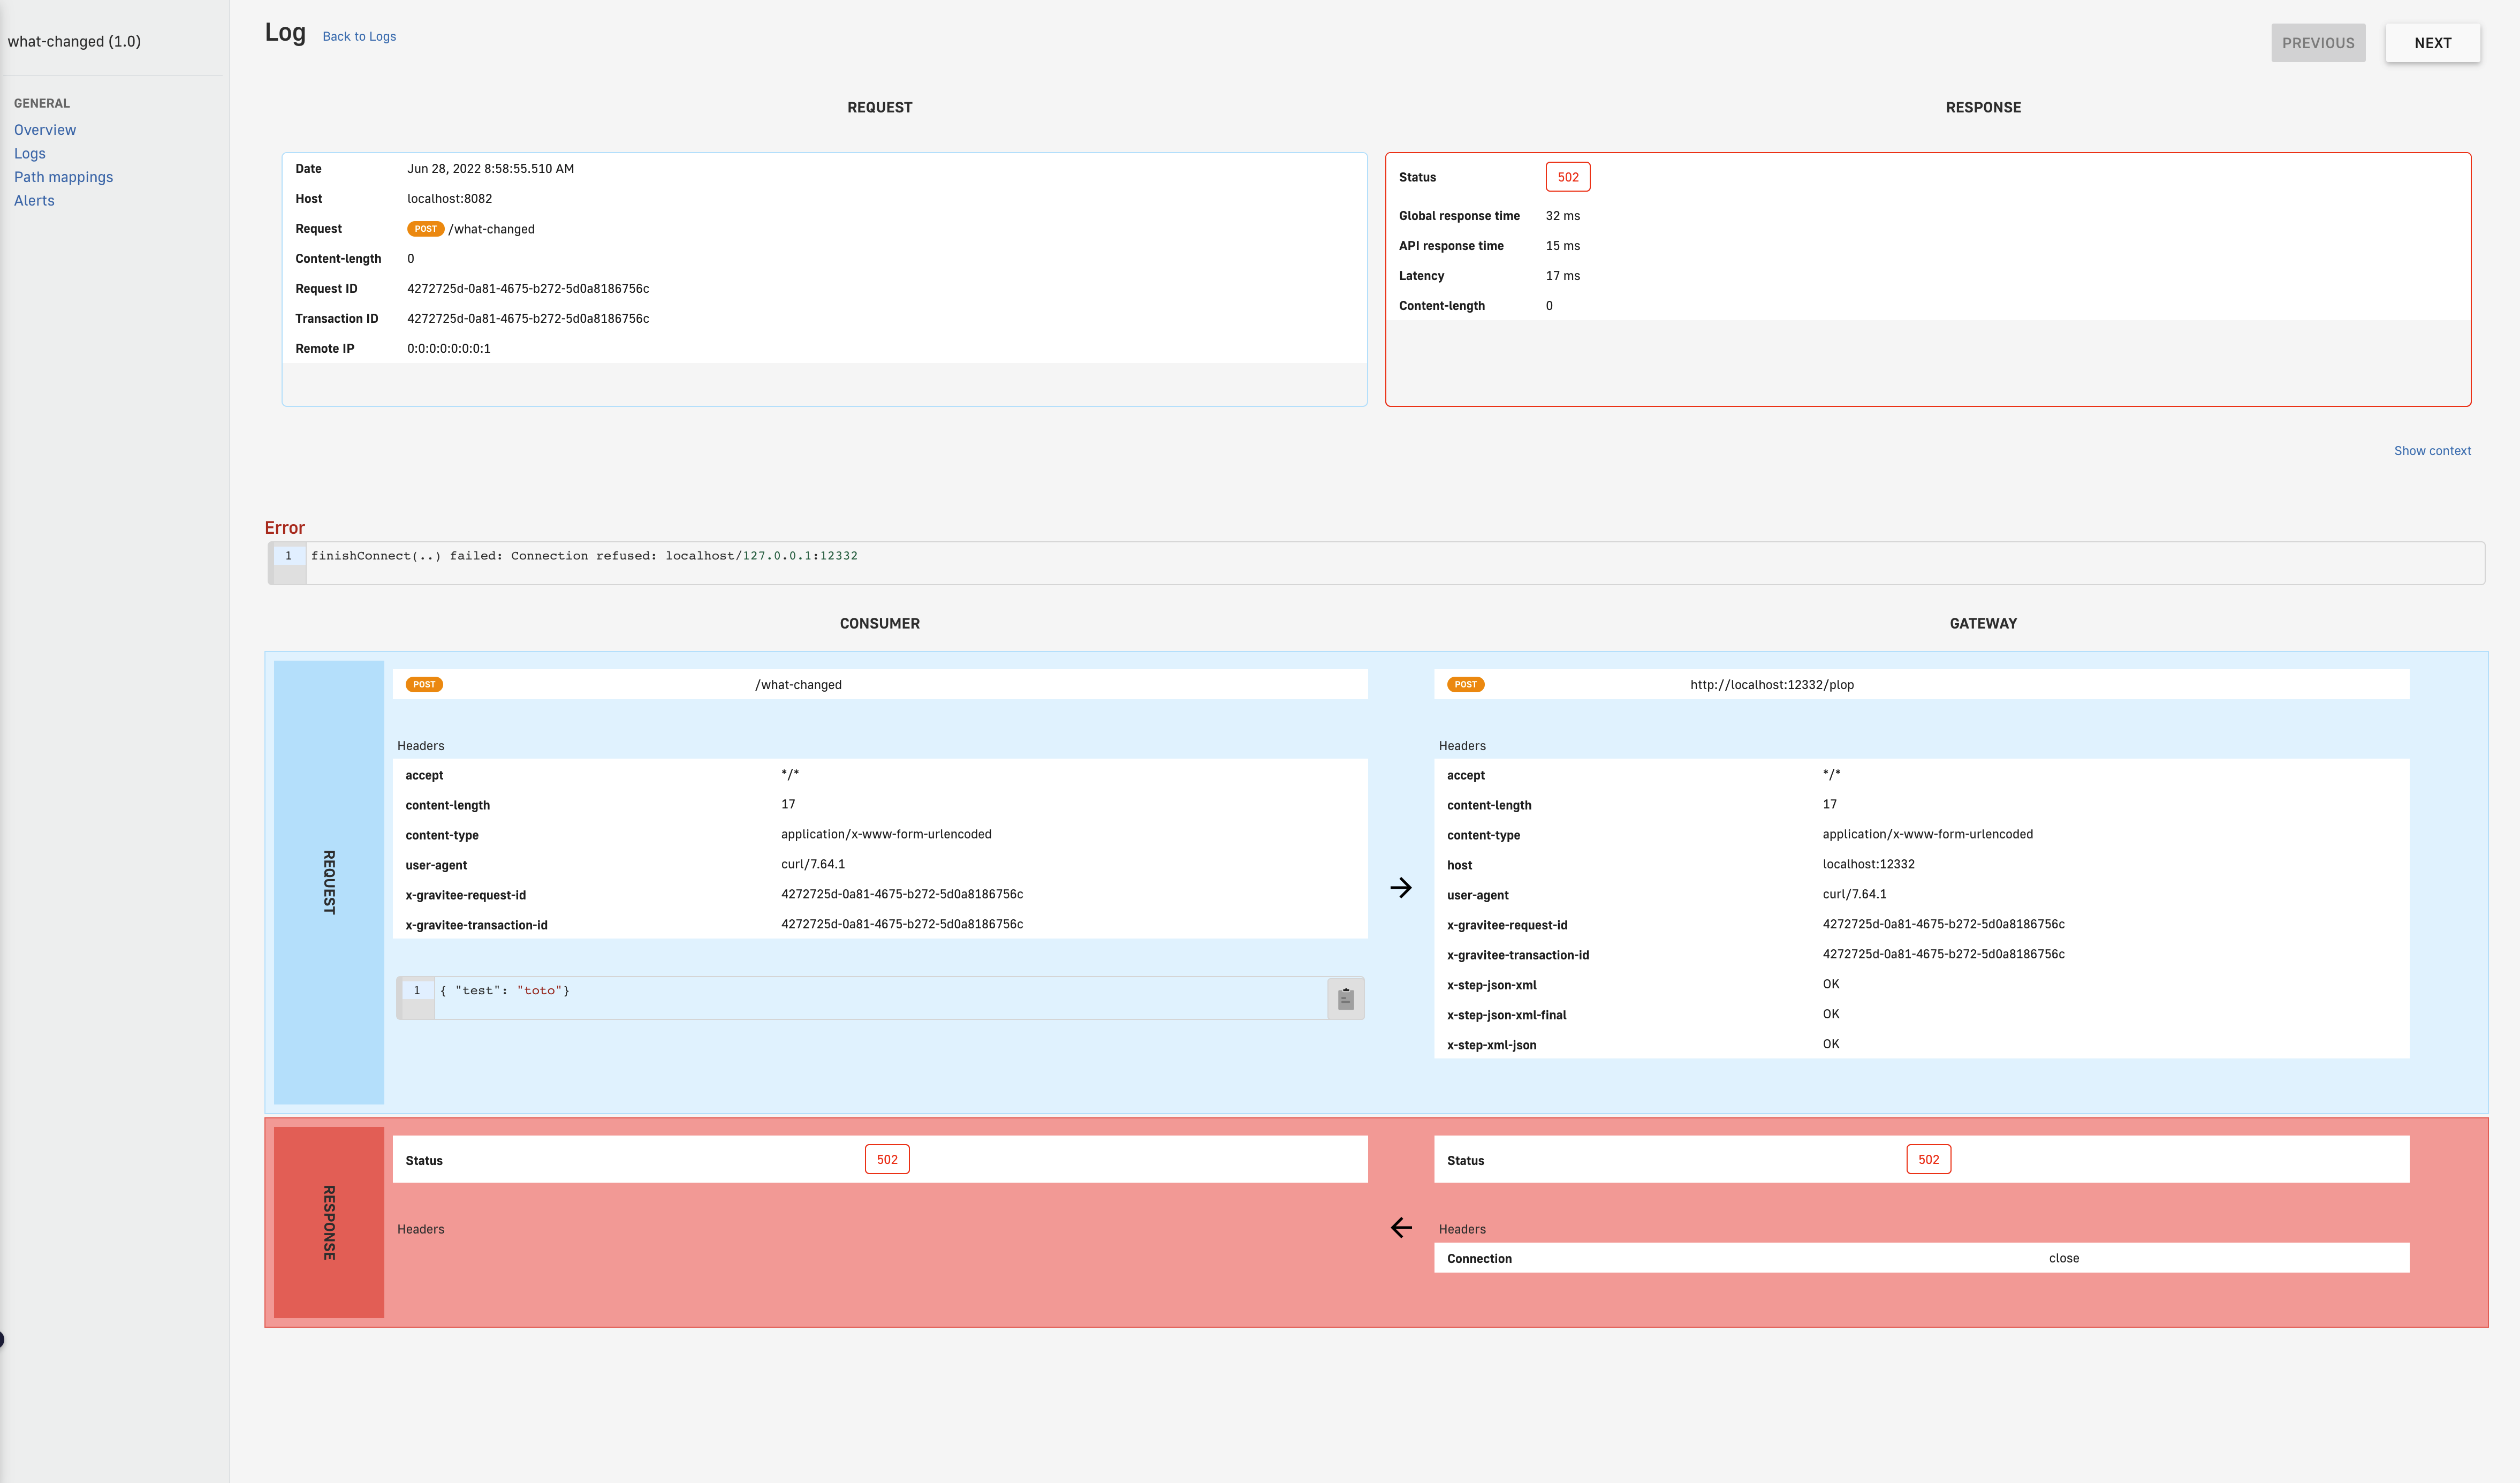Click the 502 status badge in consumer response
Screen dimensions: 2520x1483
[886, 1159]
